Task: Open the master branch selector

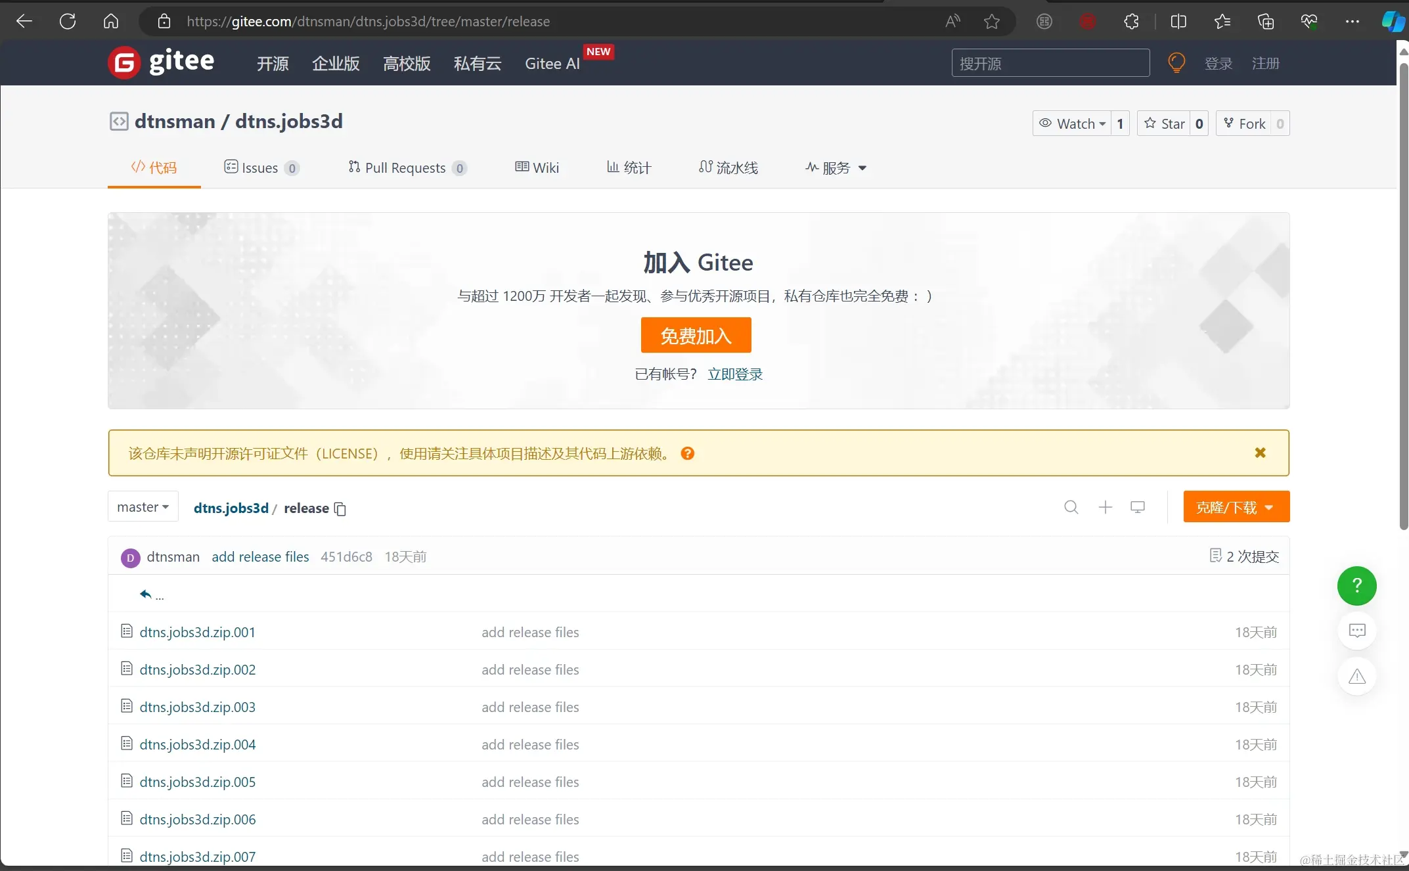Action: [x=143, y=507]
